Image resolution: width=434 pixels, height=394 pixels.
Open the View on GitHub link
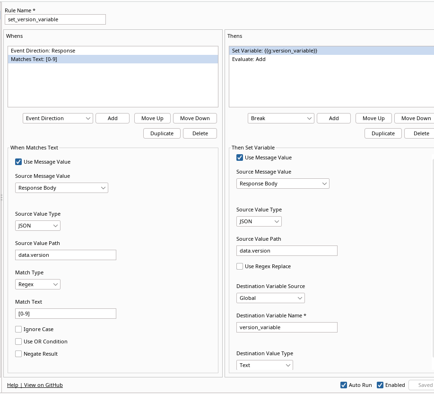tap(43, 385)
